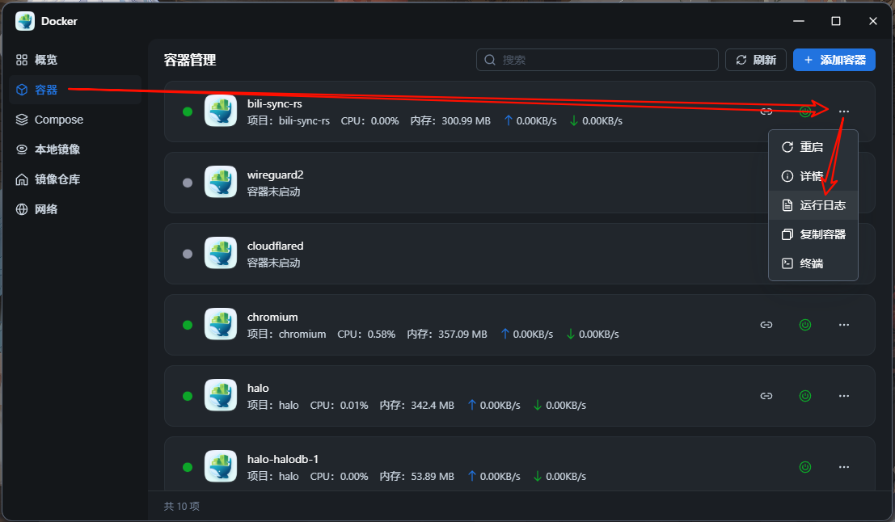Viewport: 895px width, 522px height.
Task: Click the 项目: bili-sync-rs label
Action: pyautogui.click(x=289, y=121)
